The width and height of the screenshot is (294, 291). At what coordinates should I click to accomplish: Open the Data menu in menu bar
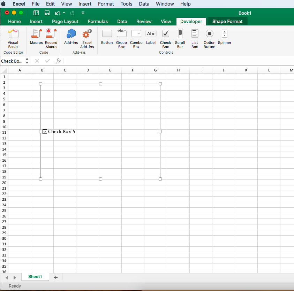tap(144, 4)
